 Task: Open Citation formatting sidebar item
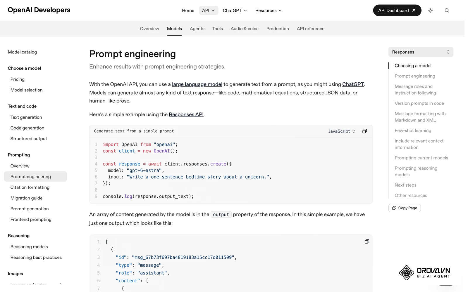point(30,187)
